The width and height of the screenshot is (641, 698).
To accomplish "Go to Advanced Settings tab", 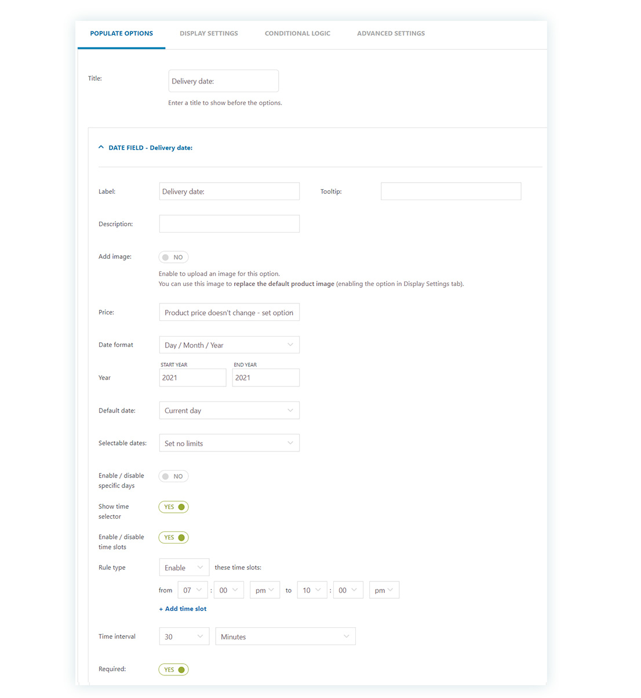I will click(x=391, y=34).
